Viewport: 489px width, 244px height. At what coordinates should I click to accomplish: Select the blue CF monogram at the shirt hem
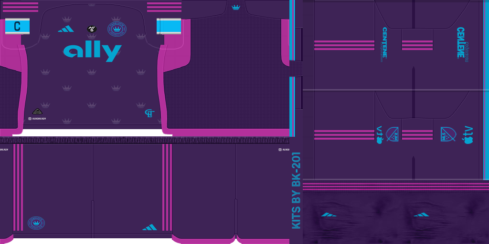pos(149,113)
